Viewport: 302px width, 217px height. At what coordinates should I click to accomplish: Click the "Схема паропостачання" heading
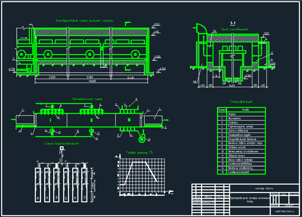(62, 144)
